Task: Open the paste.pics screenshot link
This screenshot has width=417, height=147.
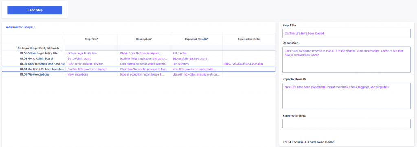Action: point(243,64)
